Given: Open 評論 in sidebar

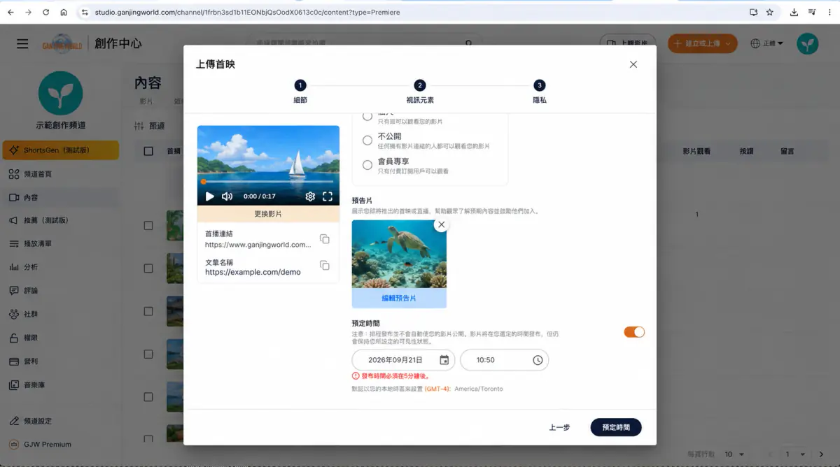Looking at the screenshot, I should tap(60, 291).
